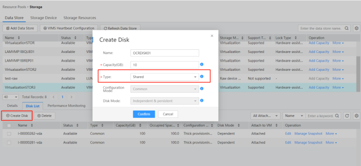Select the i-00000281-vda disk checkbox
The height and width of the screenshot is (166, 361).
9,143
